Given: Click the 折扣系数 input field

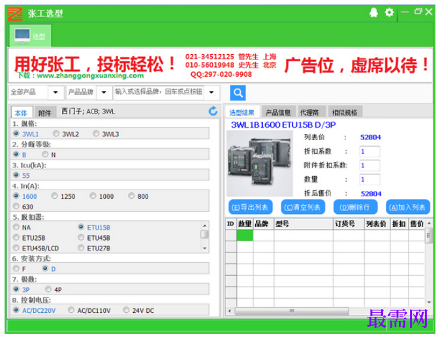Looking at the screenshot, I should [369, 151].
